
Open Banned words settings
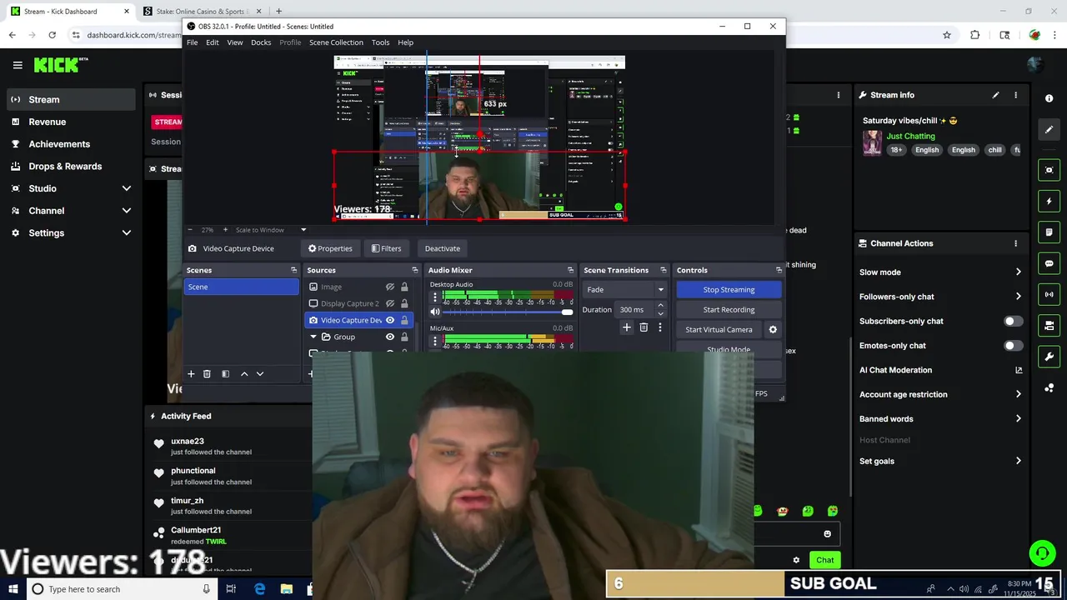point(940,419)
